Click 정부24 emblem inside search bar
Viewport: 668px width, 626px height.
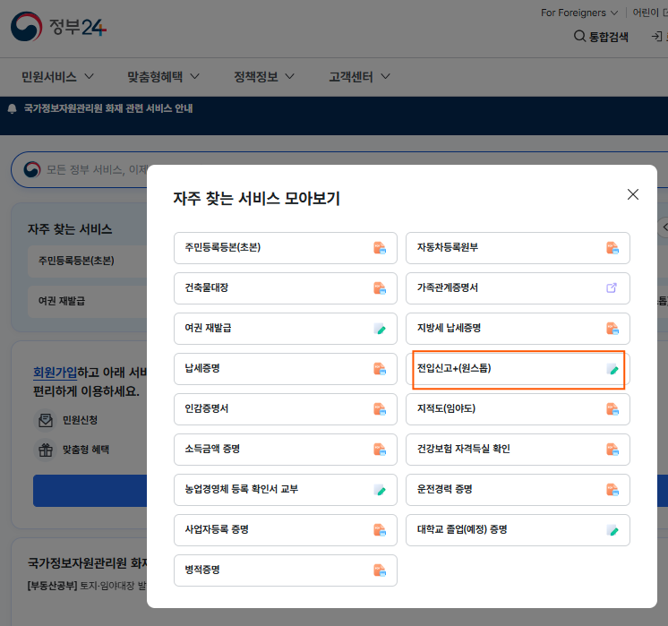32,169
